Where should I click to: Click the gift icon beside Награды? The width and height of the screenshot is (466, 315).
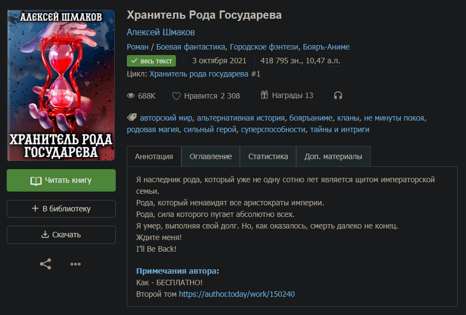(264, 95)
